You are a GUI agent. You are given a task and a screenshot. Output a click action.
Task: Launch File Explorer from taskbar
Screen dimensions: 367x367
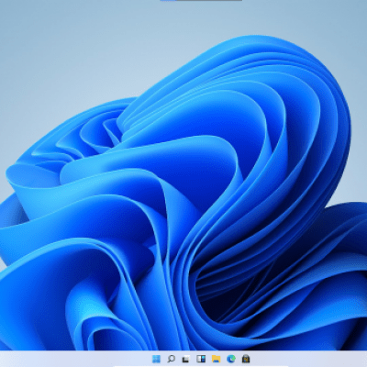tap(216, 359)
